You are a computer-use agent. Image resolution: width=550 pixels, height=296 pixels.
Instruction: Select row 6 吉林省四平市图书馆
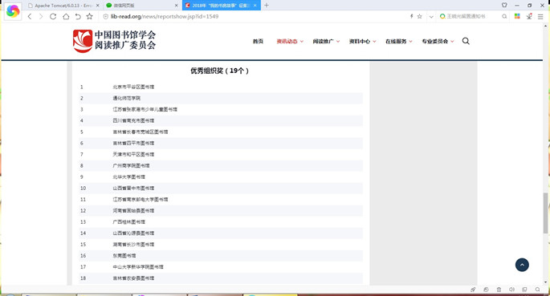[221, 143]
